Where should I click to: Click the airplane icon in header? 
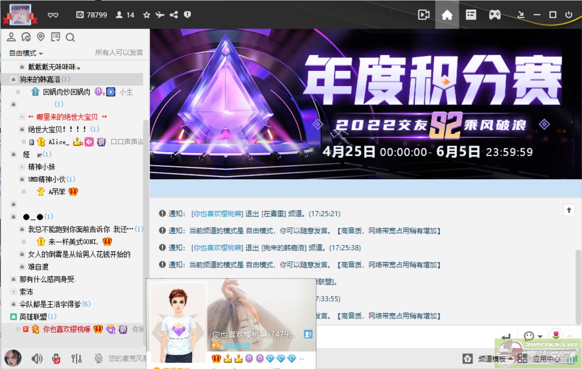[160, 15]
